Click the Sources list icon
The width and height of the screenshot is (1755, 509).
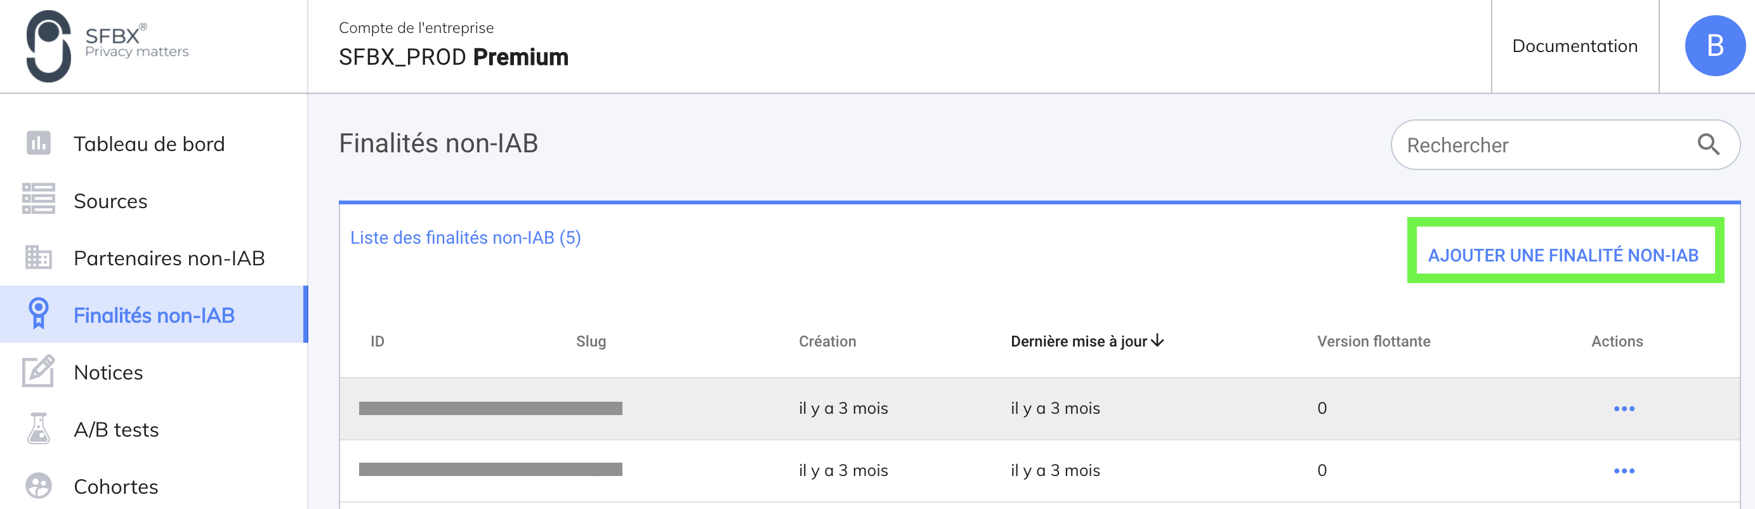tap(38, 200)
